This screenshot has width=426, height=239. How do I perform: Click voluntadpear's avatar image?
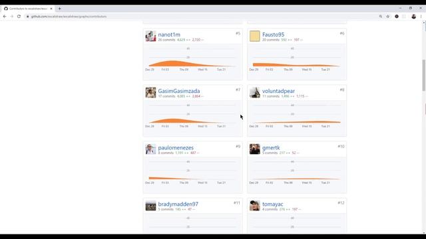[254, 92]
